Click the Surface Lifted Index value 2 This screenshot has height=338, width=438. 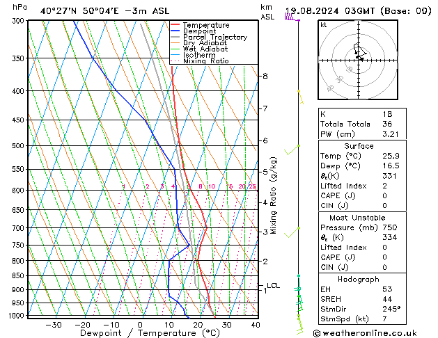(x=385, y=186)
